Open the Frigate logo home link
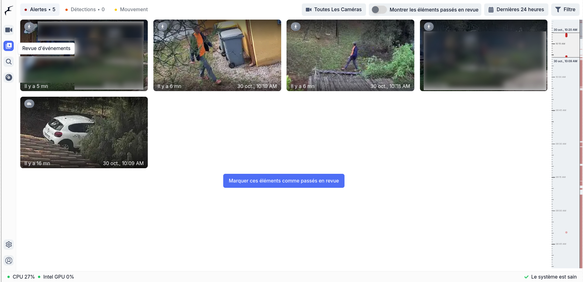The height and width of the screenshot is (282, 583). (x=9, y=11)
